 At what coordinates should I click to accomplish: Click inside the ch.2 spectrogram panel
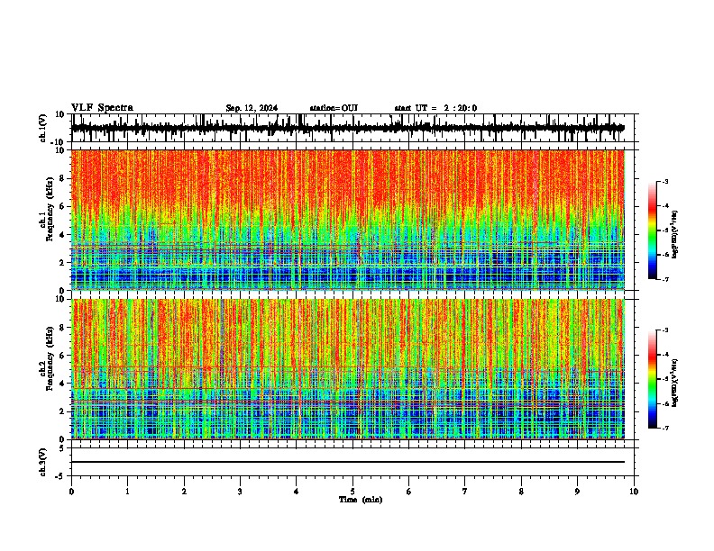[347, 369]
